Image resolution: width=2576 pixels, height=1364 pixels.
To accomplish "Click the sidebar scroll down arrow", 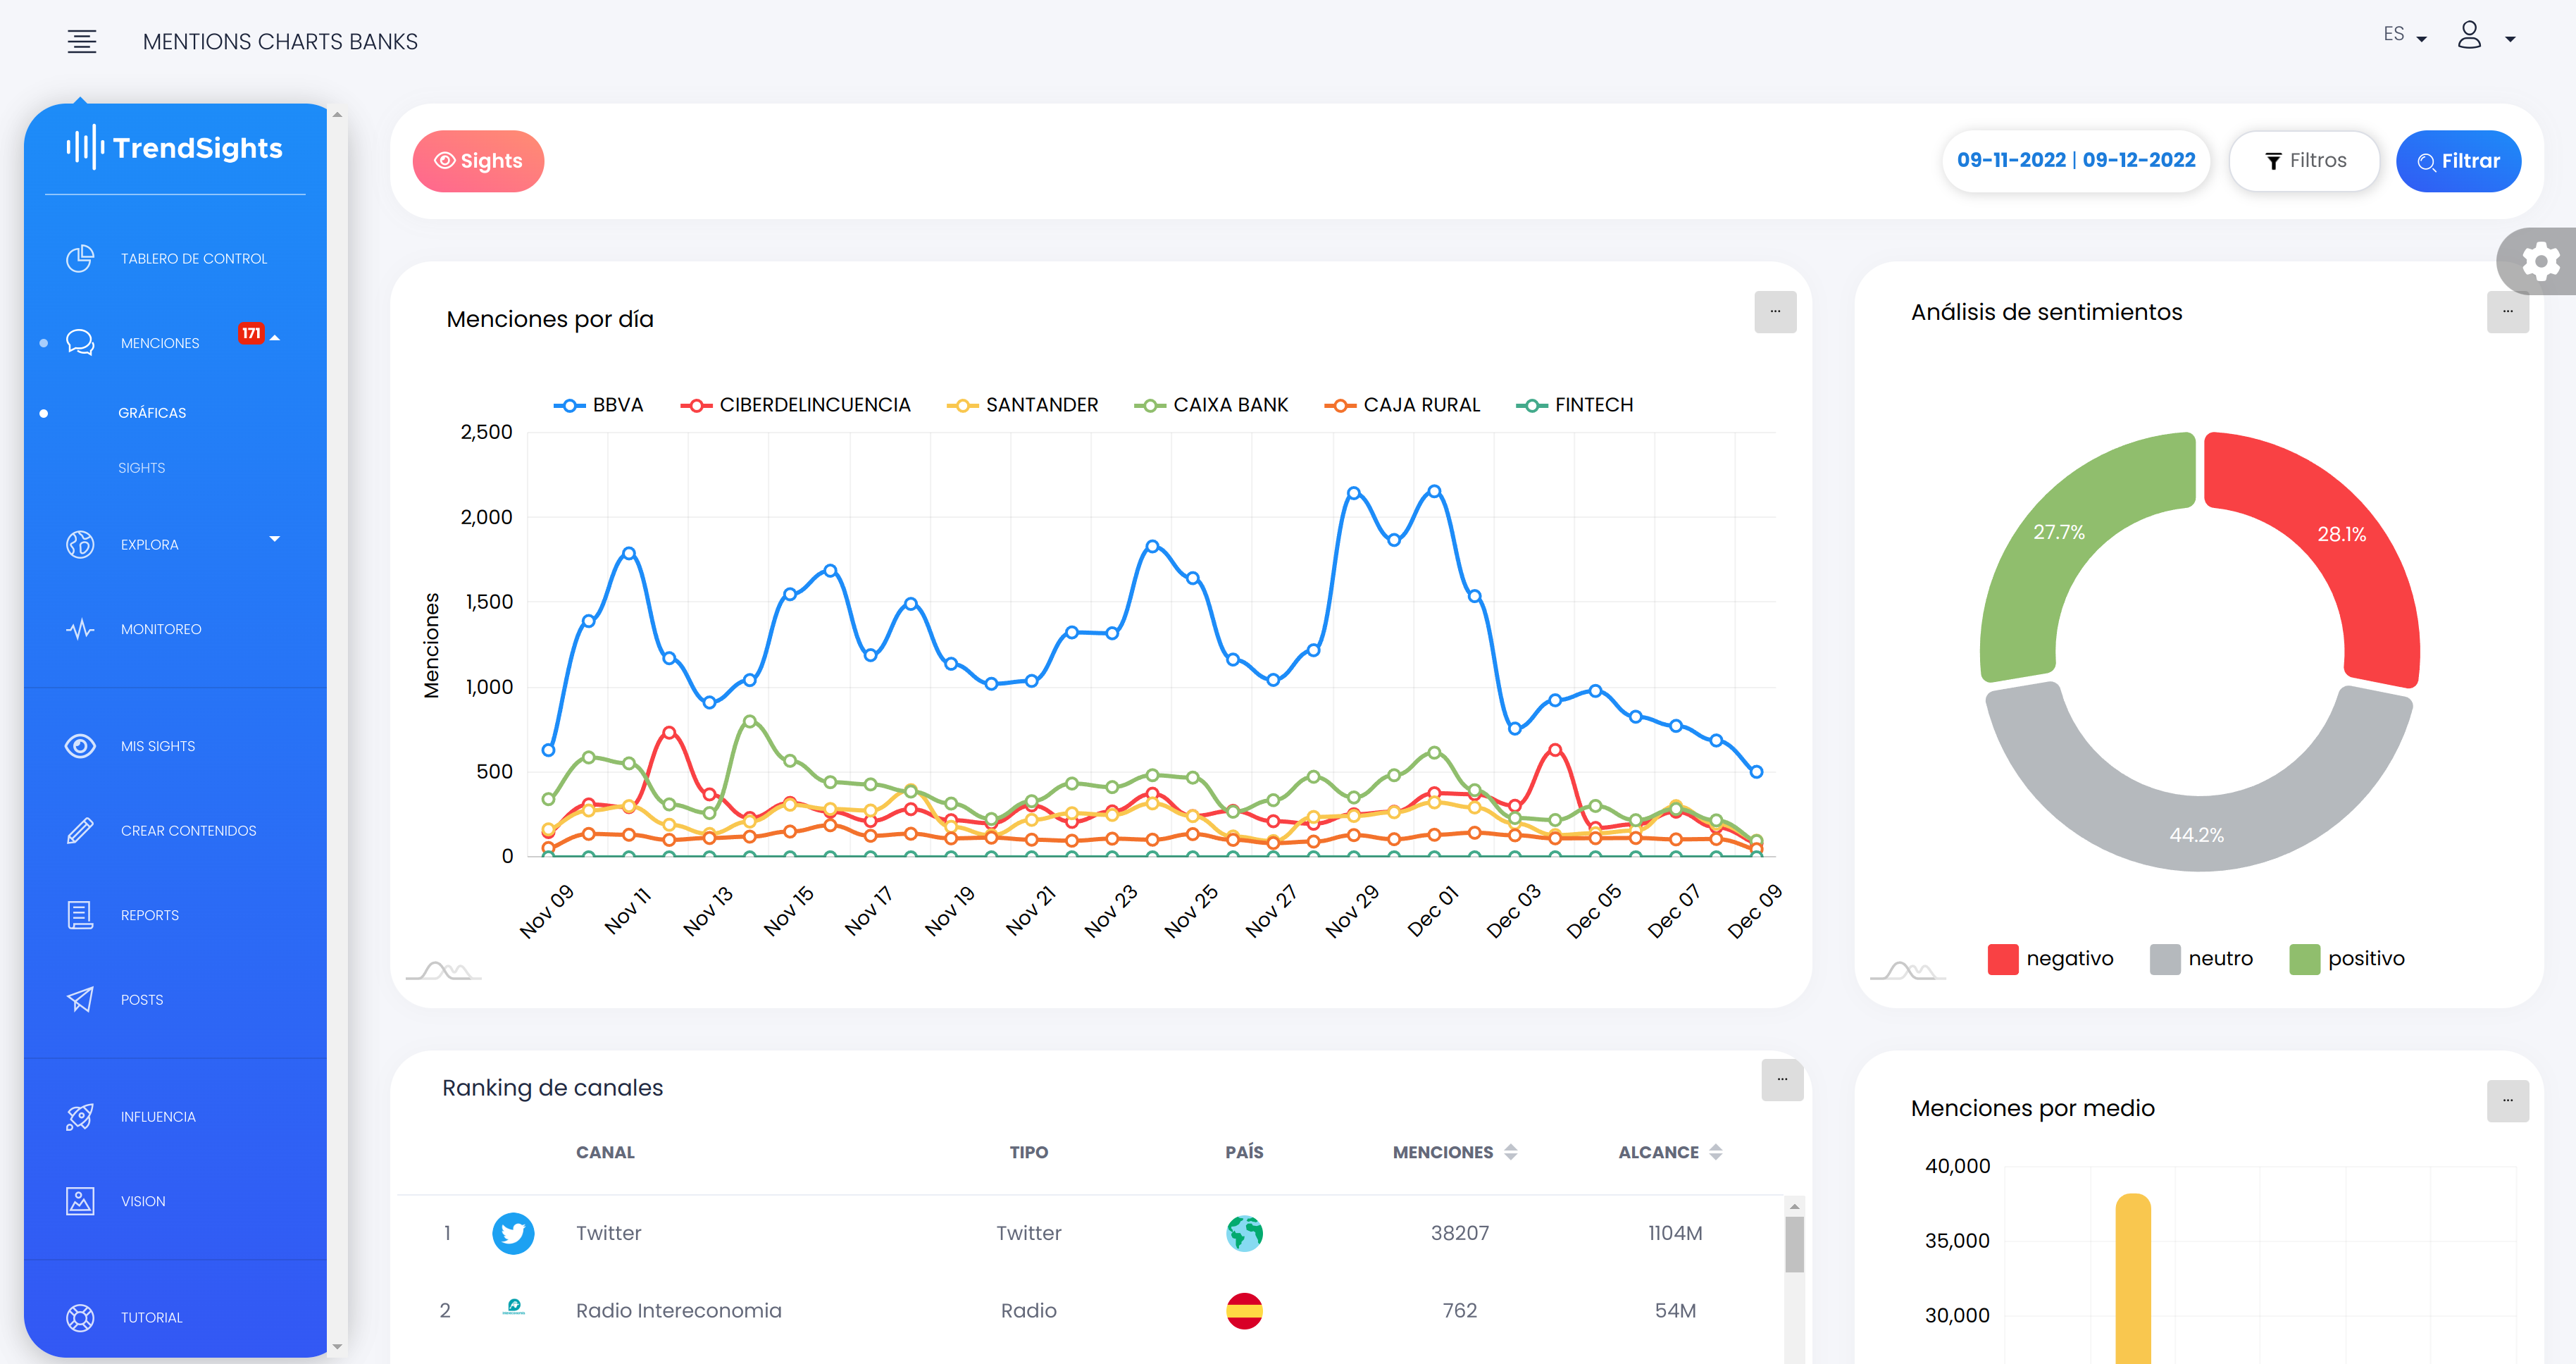I will (x=337, y=1346).
